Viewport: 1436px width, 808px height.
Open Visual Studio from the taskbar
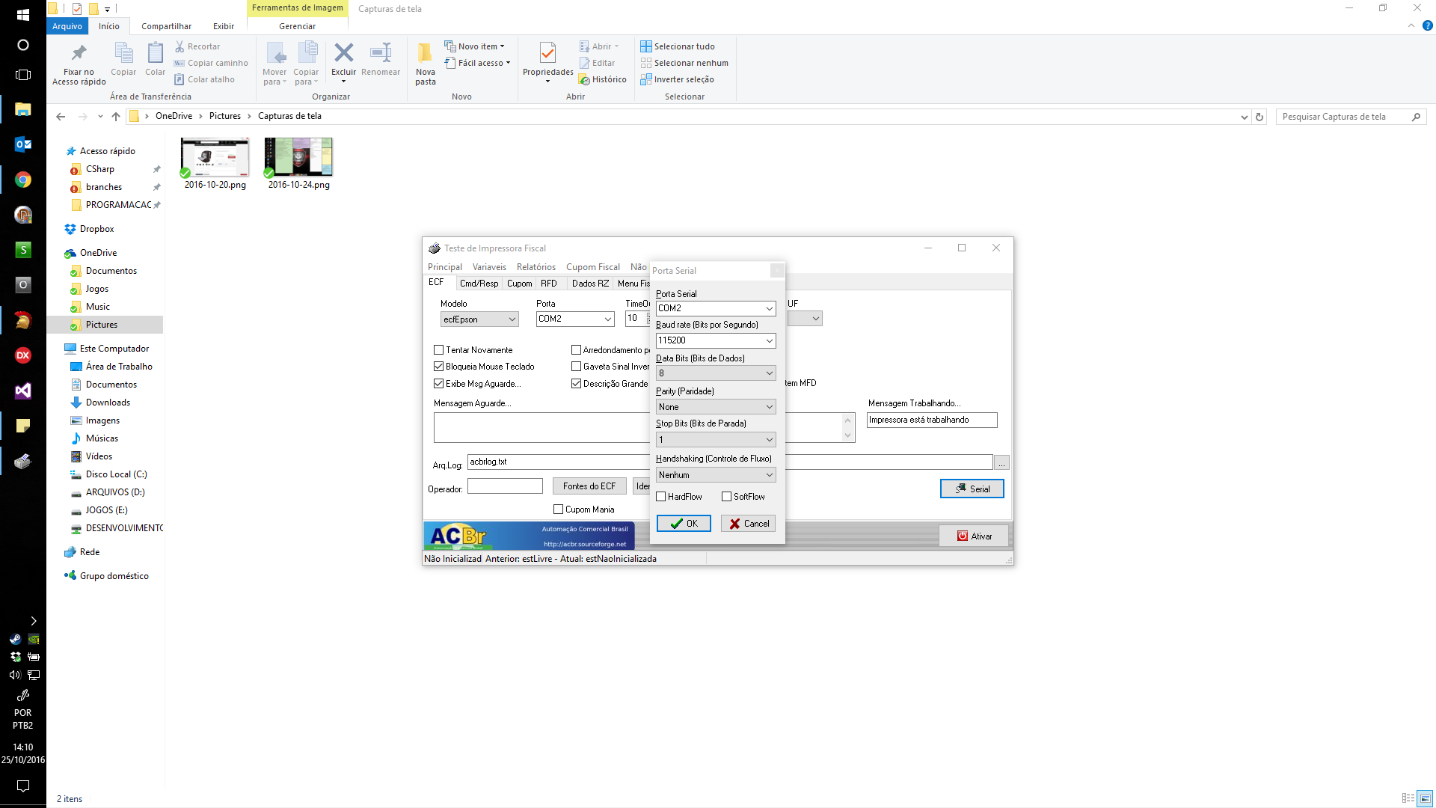tap(23, 391)
